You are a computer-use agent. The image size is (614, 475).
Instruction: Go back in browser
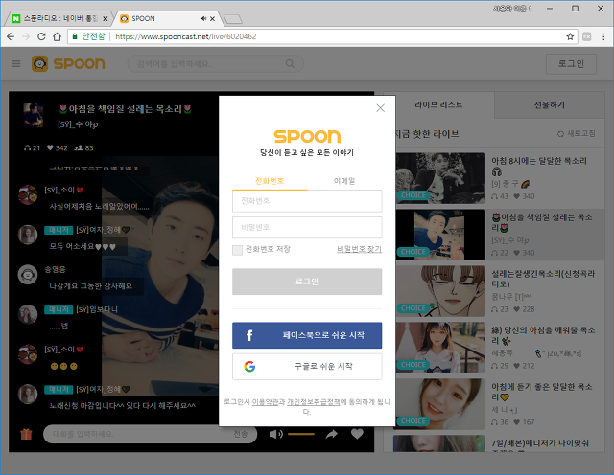(x=11, y=36)
